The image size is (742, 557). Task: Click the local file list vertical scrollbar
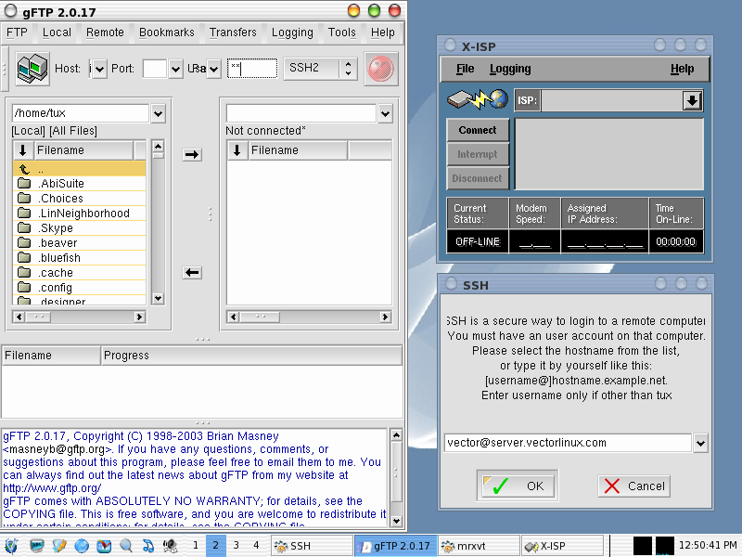click(x=157, y=223)
